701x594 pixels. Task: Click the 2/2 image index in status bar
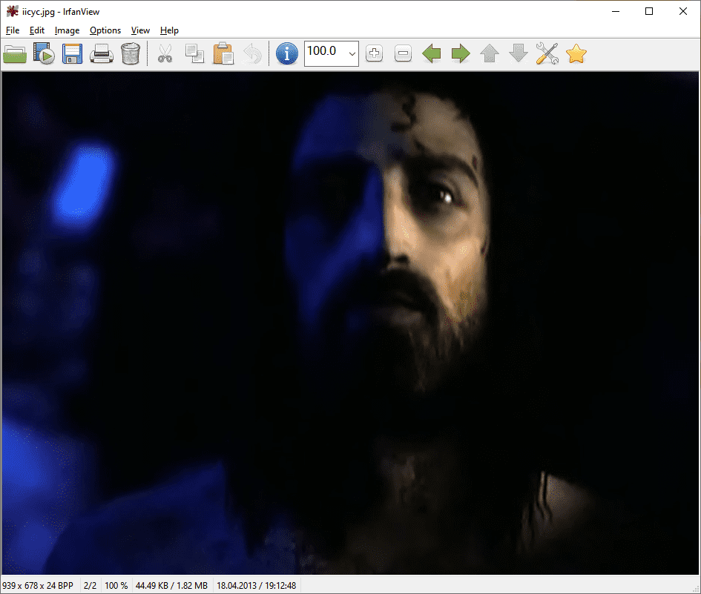[x=90, y=586]
